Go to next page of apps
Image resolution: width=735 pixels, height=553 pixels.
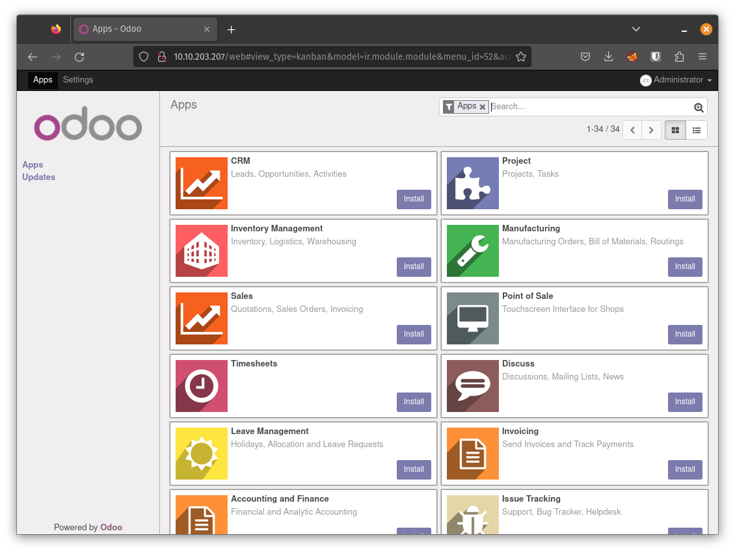click(x=652, y=130)
